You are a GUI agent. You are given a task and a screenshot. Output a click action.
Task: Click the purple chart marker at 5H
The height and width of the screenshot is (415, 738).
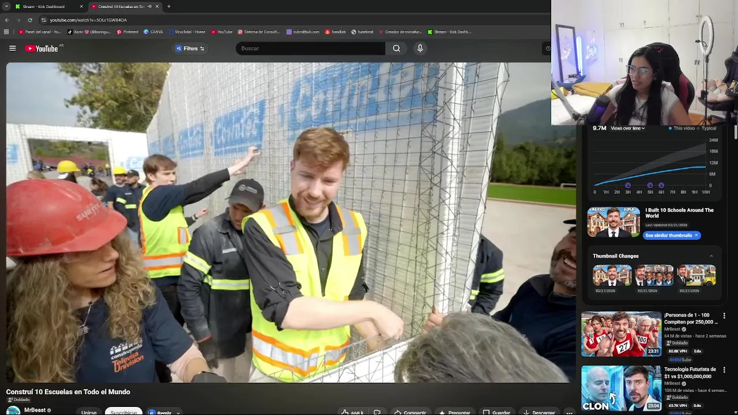click(650, 186)
